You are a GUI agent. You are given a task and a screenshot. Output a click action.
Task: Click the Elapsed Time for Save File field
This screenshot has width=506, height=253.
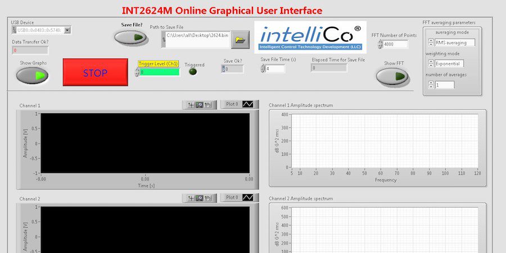click(x=329, y=68)
